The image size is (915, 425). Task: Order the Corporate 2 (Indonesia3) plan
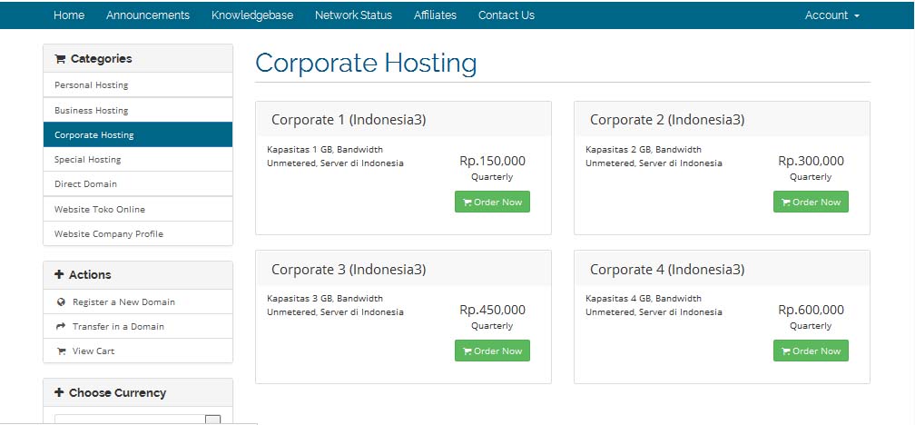pos(811,203)
